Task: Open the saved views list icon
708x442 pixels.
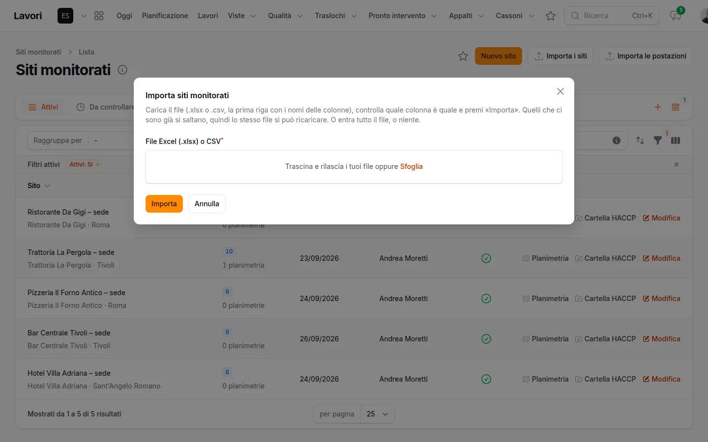Action: (676, 107)
